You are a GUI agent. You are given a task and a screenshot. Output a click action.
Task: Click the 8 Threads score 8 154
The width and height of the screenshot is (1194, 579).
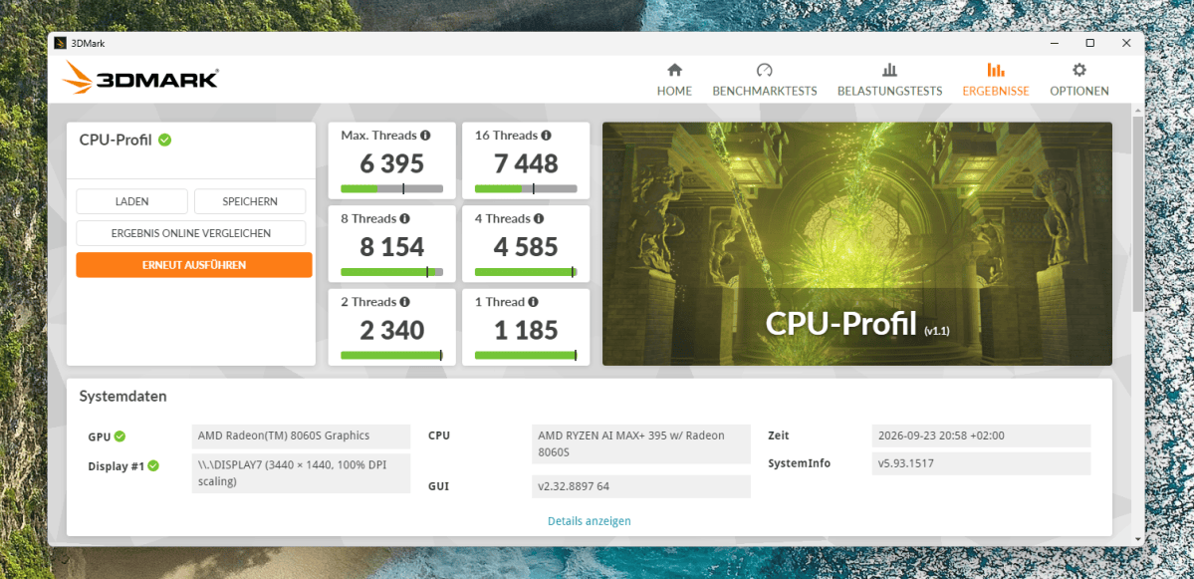[x=392, y=247]
